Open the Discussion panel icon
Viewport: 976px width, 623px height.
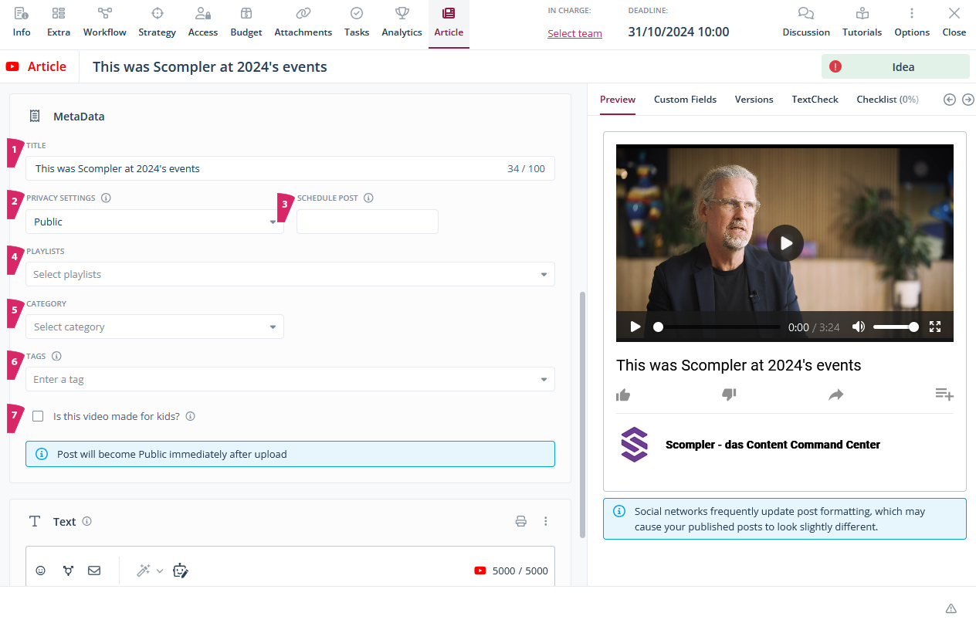tap(805, 22)
